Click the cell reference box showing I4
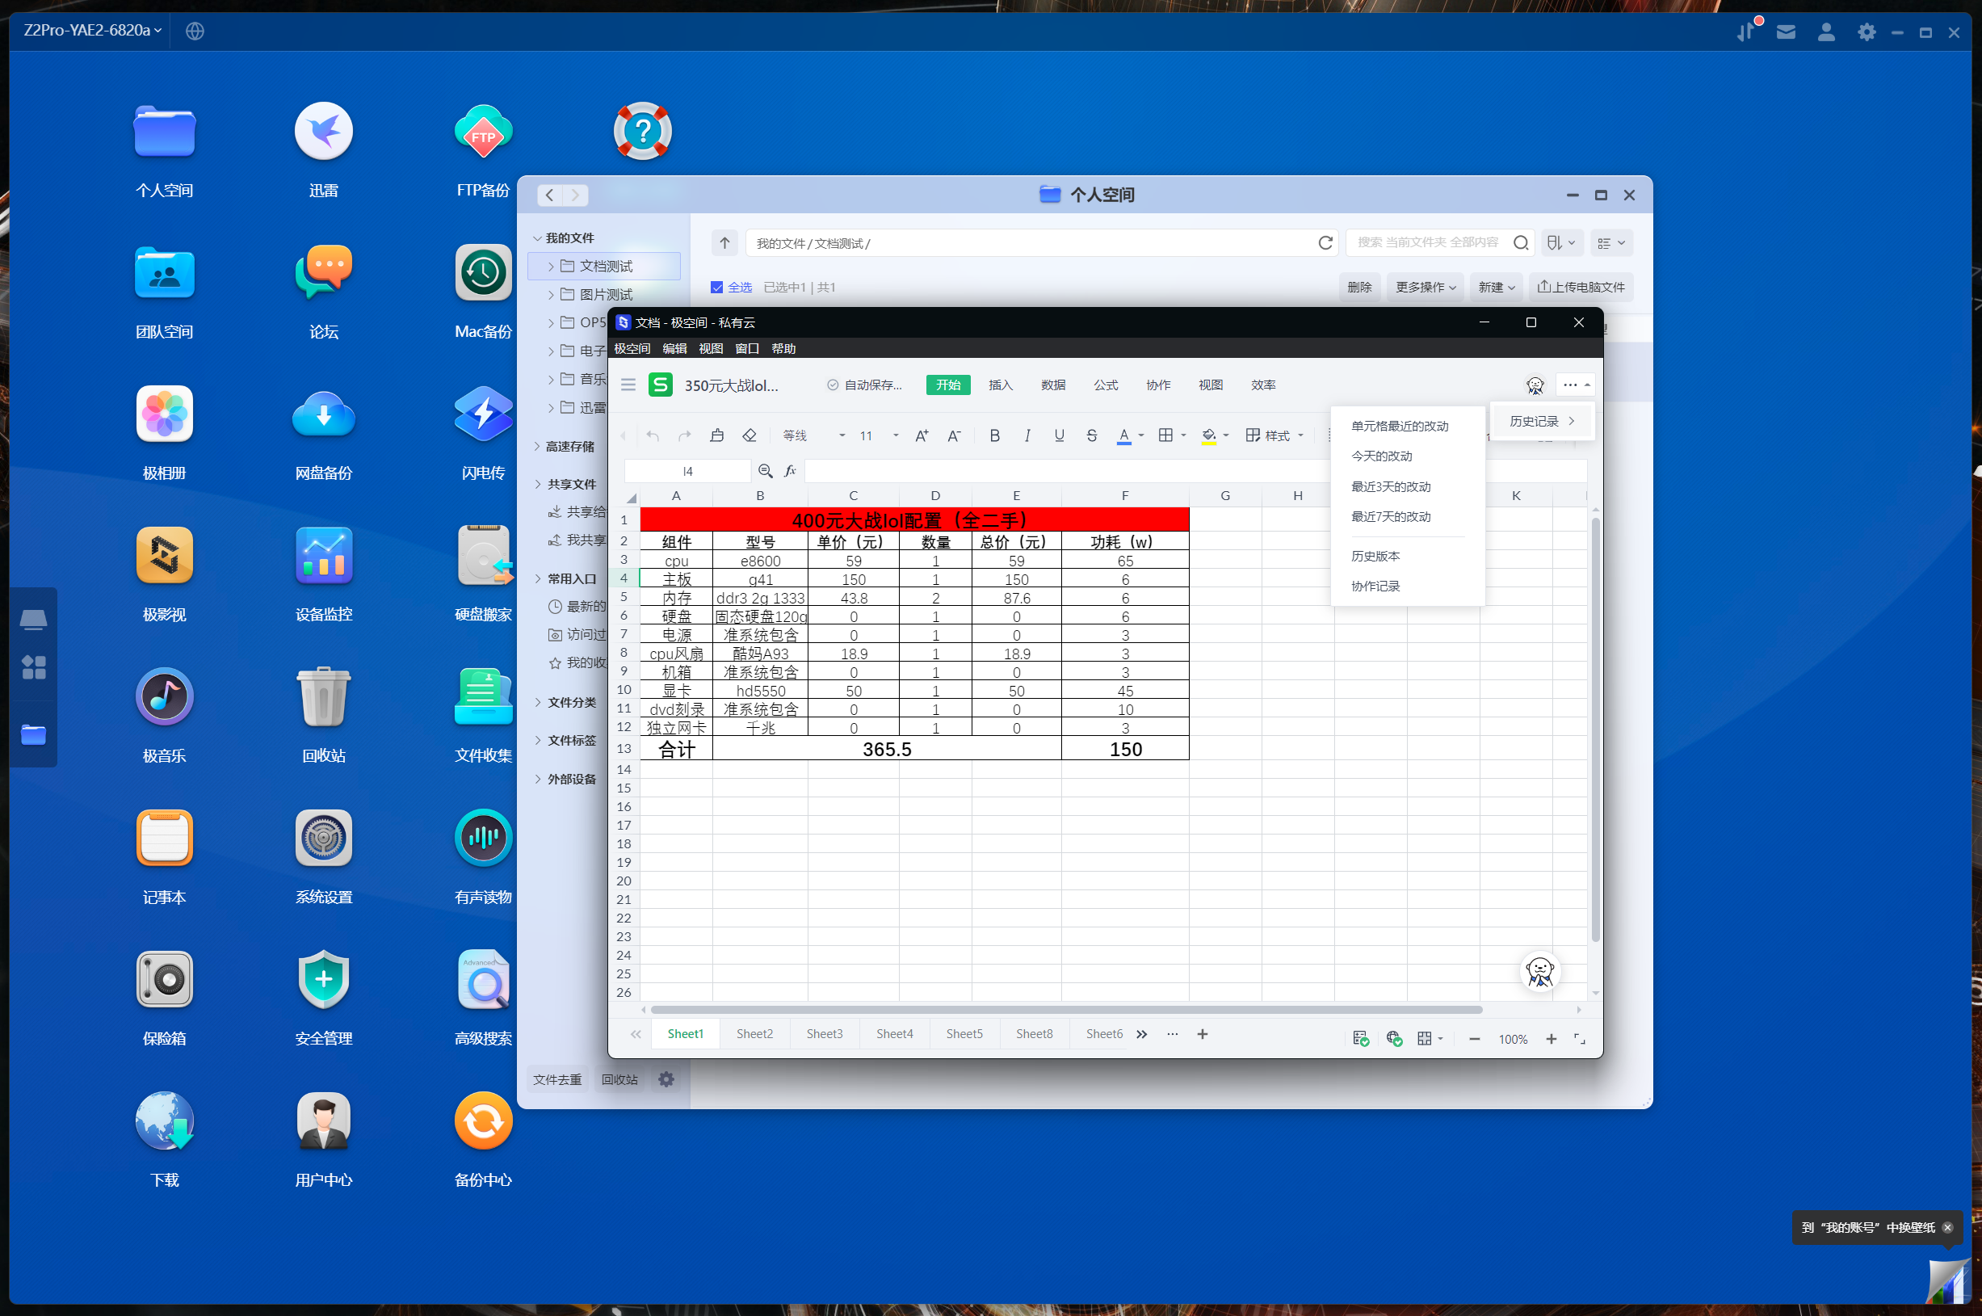The image size is (1982, 1316). click(687, 471)
